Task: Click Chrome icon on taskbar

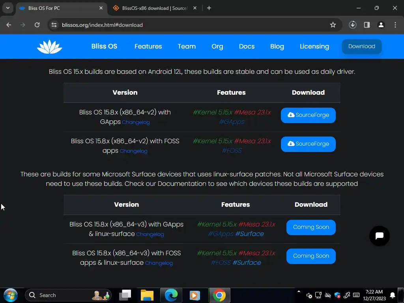Action: [219, 295]
